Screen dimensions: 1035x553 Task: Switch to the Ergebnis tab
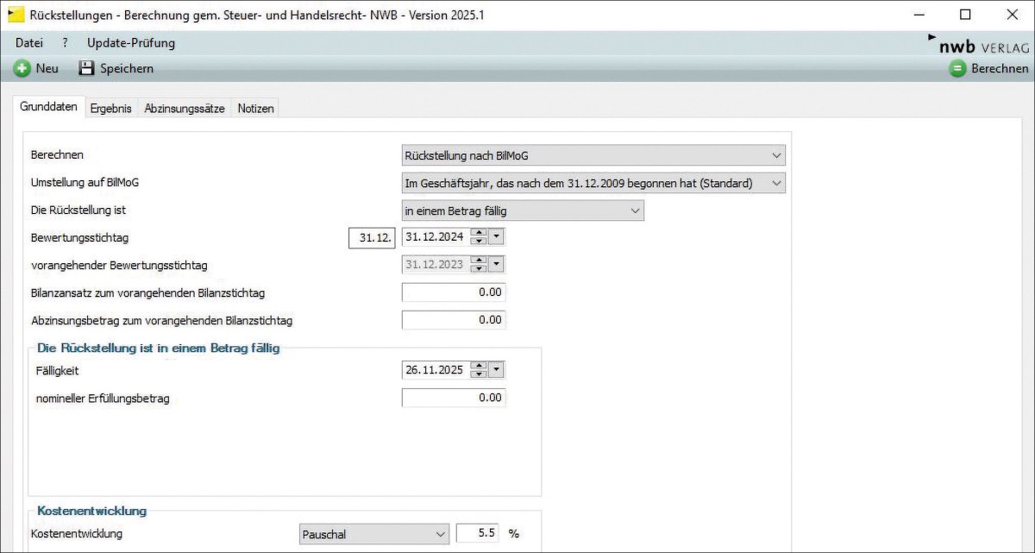(x=110, y=109)
